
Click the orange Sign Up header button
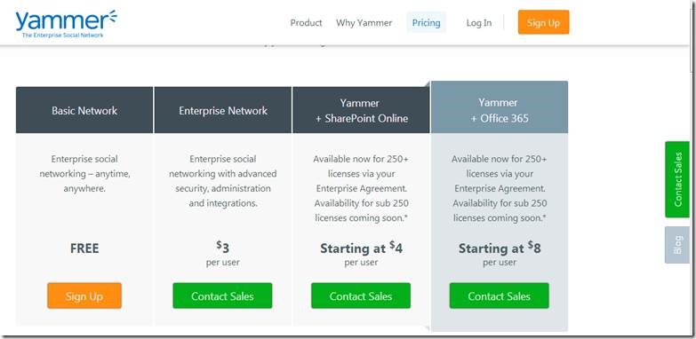pyautogui.click(x=543, y=22)
